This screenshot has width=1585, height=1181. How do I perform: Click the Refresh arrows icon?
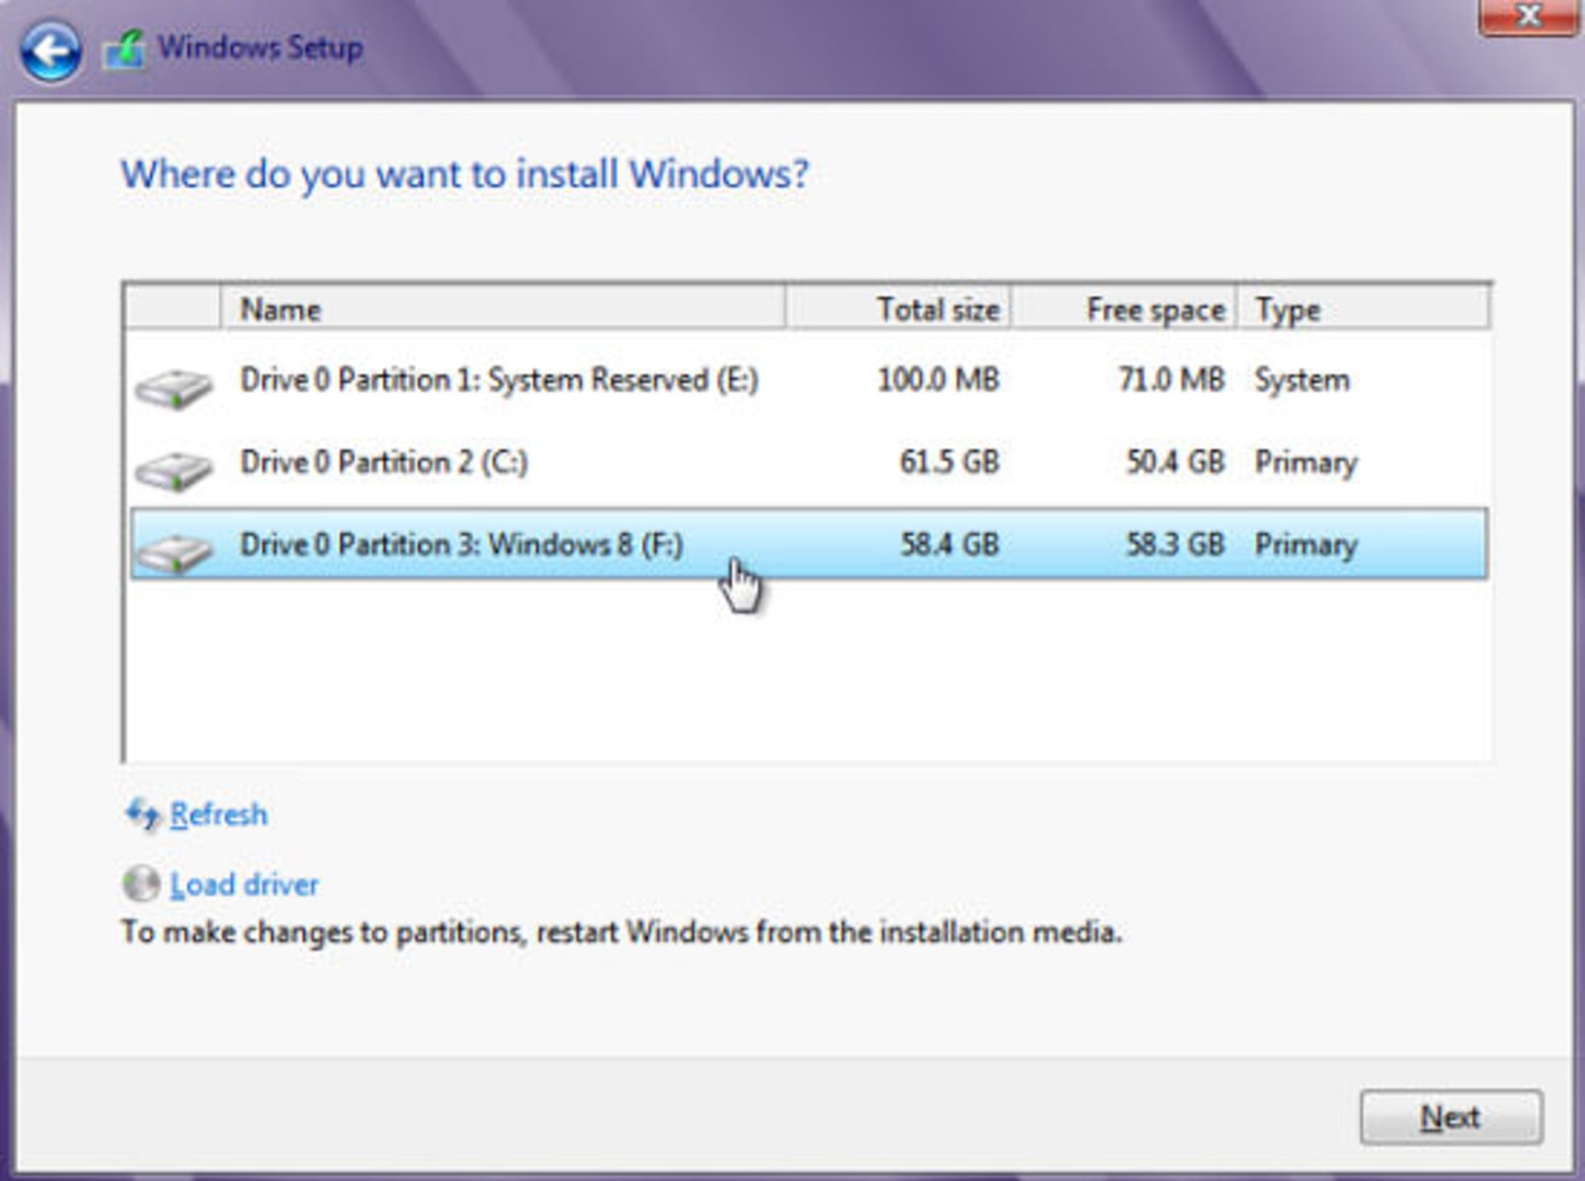(x=142, y=815)
